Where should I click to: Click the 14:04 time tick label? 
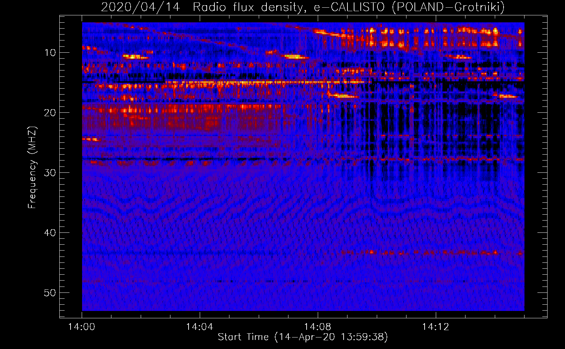199,327
